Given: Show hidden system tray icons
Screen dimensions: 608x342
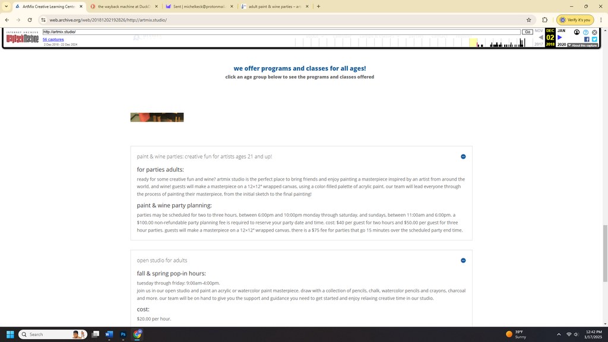Looking at the screenshot, I should [559, 334].
